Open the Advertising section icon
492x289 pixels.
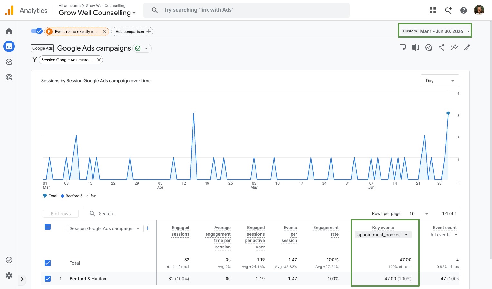9,77
